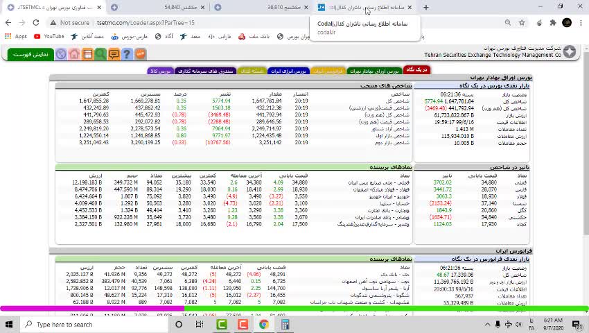This screenshot has width=589, height=333.
Task: Open the YouTube bookmark
Action: pyautogui.click(x=49, y=36)
